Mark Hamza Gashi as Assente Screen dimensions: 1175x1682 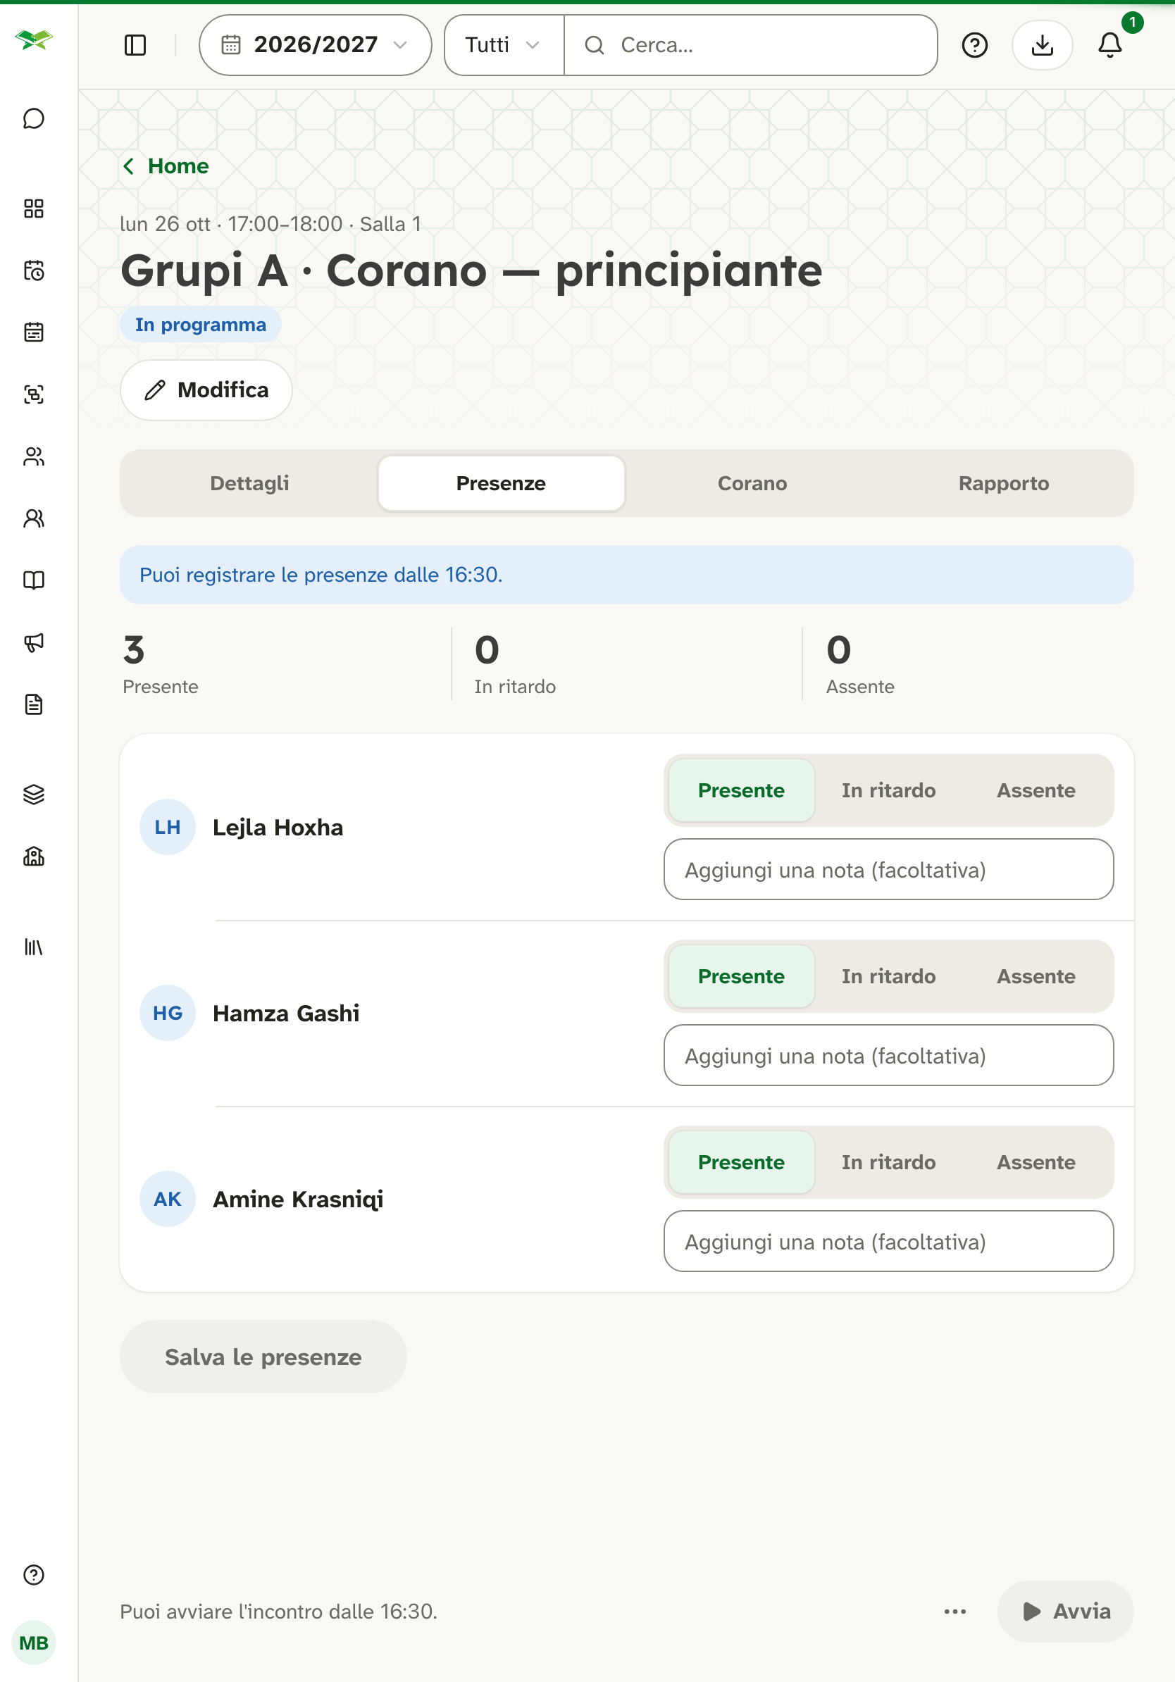click(x=1036, y=976)
